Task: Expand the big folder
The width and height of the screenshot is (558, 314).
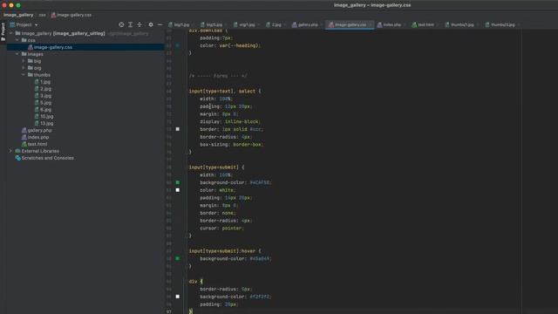Action: point(24,61)
